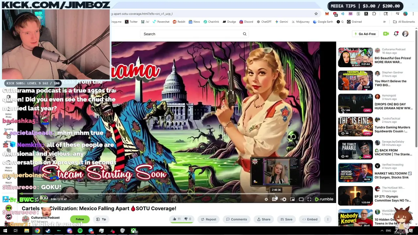
Task: Open the Chainlink bookmark
Action: (211, 22)
